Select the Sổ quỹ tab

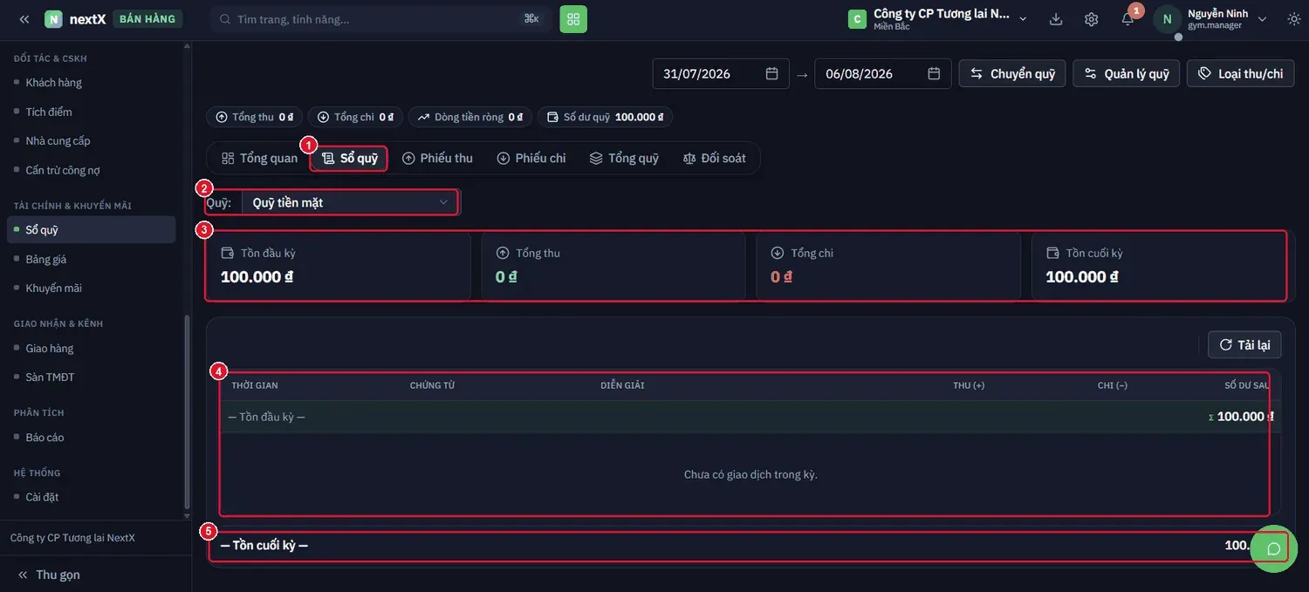pos(349,158)
